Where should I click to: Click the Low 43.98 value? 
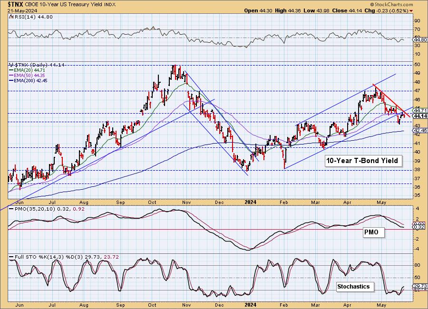click(317, 10)
